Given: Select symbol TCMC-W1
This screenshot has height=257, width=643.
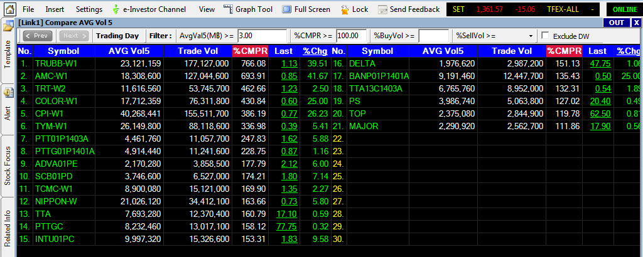Looking at the screenshot, I should pos(54,189).
